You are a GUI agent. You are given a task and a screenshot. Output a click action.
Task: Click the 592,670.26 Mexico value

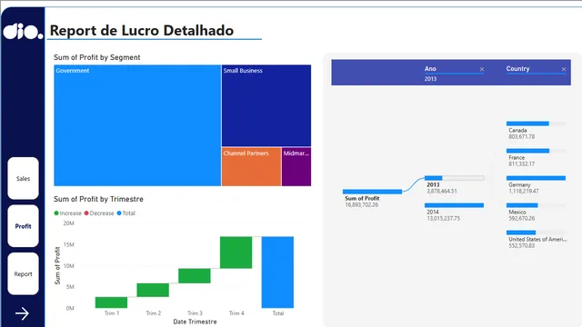[522, 218]
